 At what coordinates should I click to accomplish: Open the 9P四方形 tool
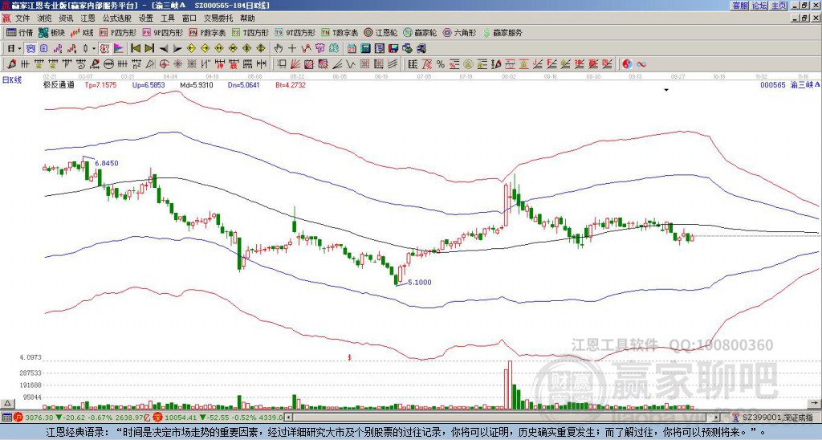coord(162,32)
